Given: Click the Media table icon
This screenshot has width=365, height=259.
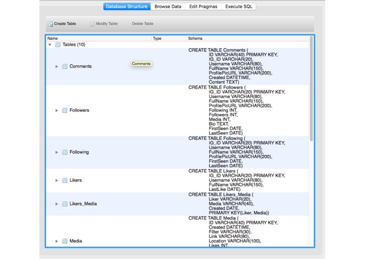Looking at the screenshot, I should 65,241.
